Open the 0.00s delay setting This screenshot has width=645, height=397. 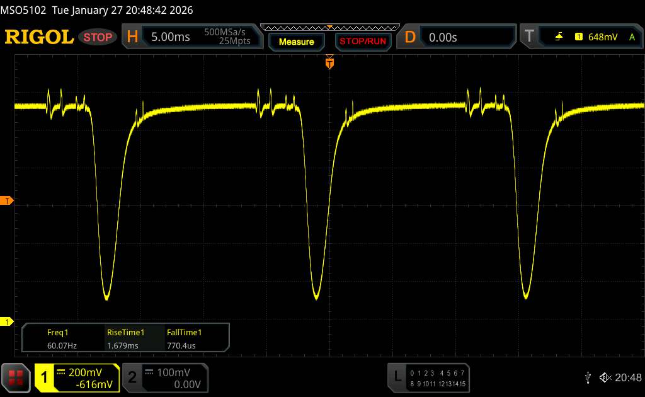click(466, 37)
